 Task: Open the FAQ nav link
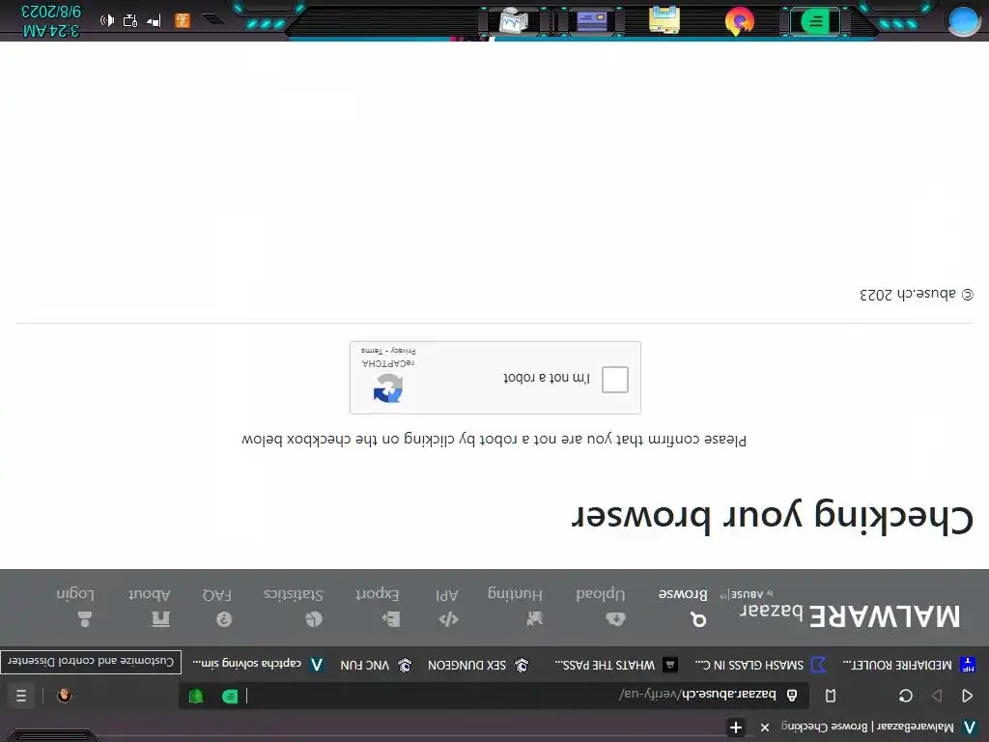point(217,594)
